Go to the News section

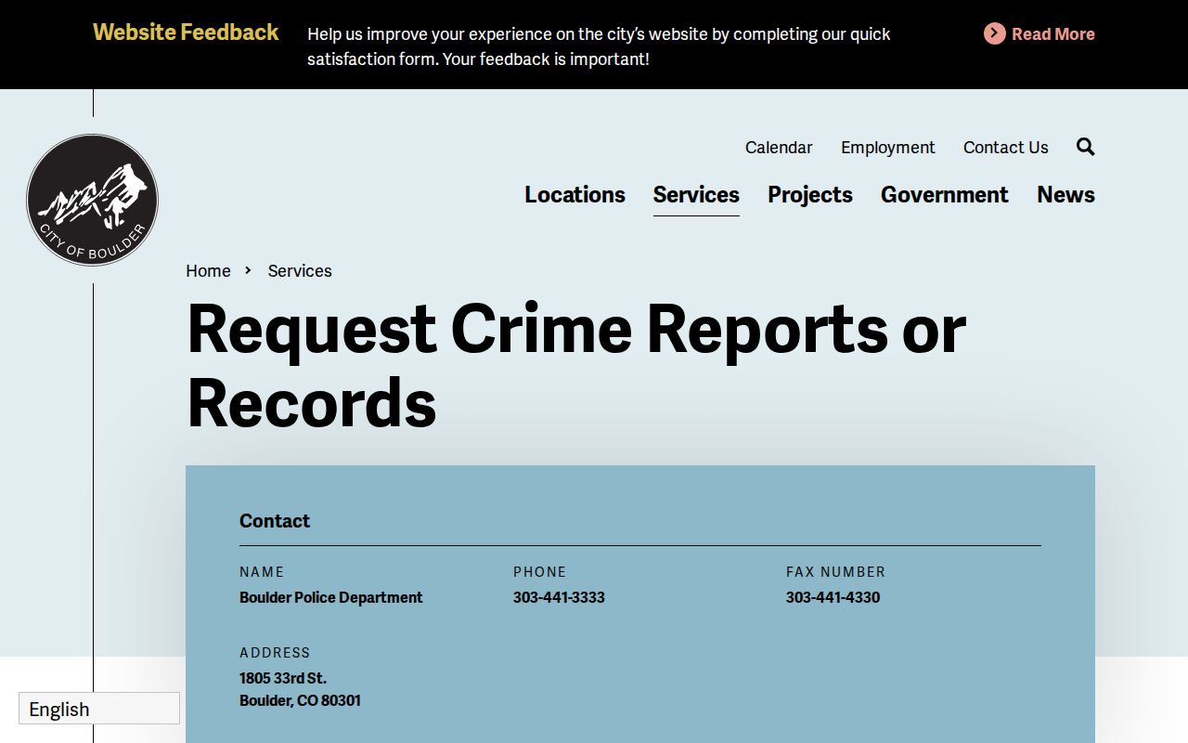[x=1065, y=194]
